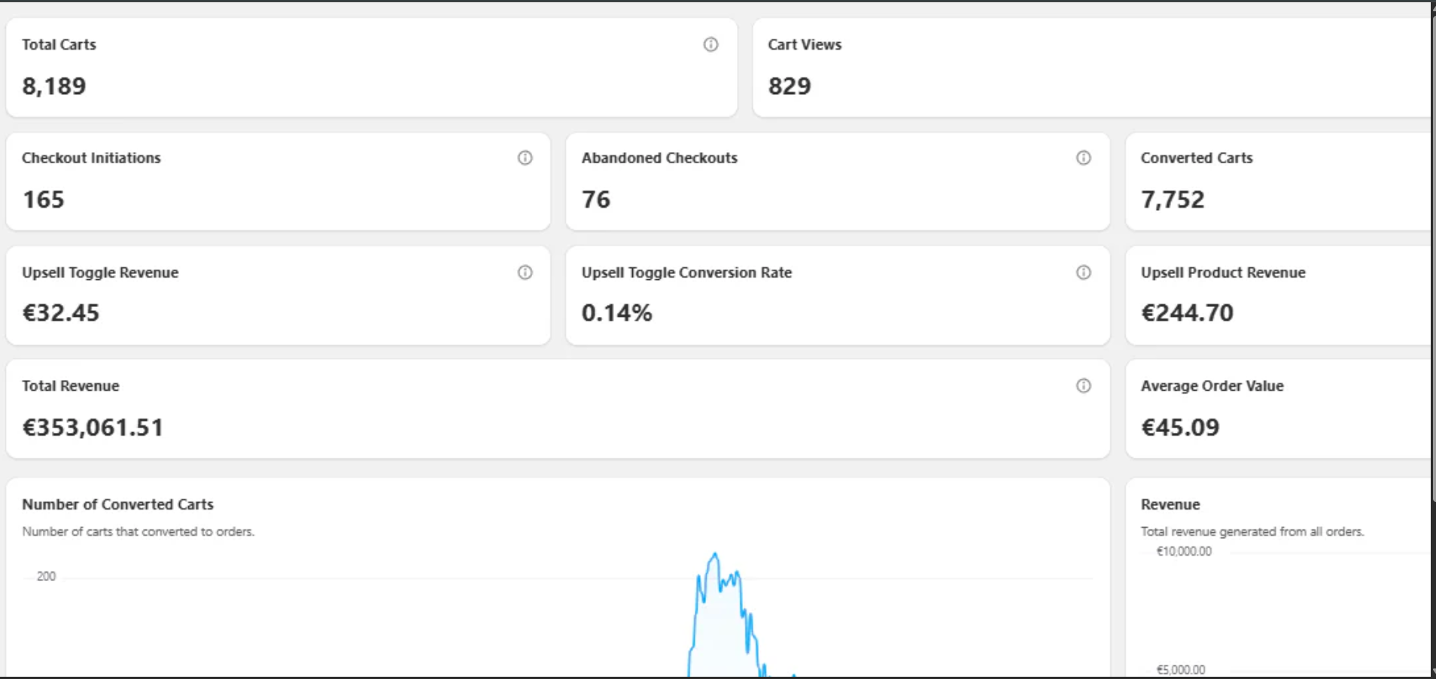Screen dimensions: 1436x679
Task: Click the 0.14% conversion rate value
Action: click(617, 313)
